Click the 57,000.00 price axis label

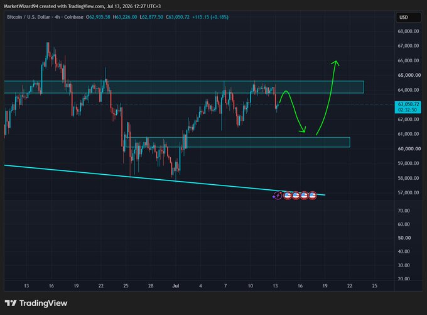[408, 192]
